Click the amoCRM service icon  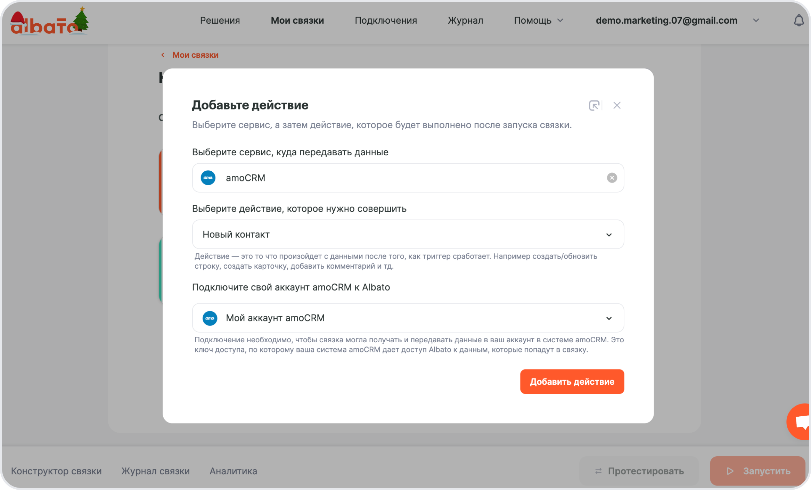pyautogui.click(x=208, y=177)
